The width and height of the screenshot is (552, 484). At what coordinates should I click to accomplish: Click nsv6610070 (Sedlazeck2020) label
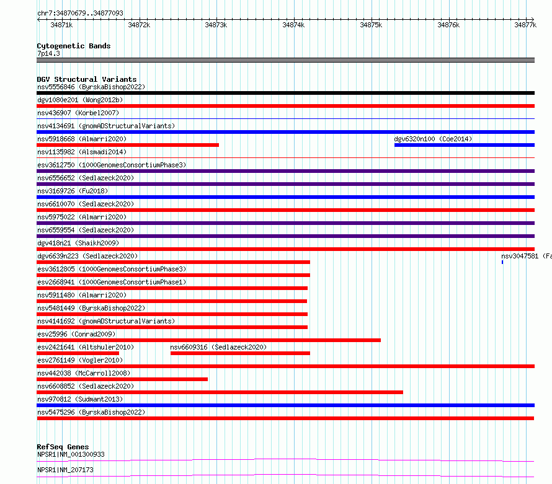(x=86, y=204)
